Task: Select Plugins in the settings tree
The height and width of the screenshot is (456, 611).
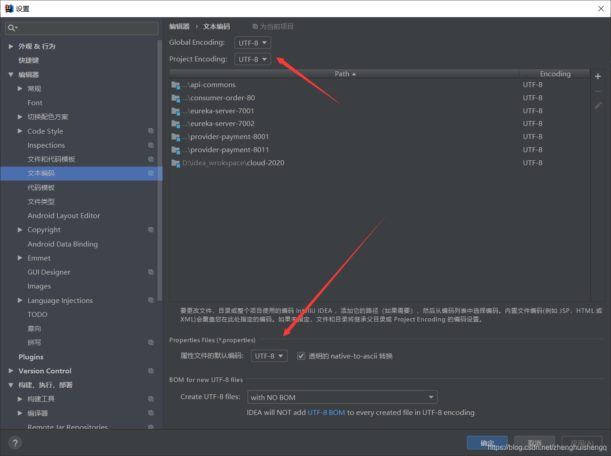Action: [x=31, y=357]
